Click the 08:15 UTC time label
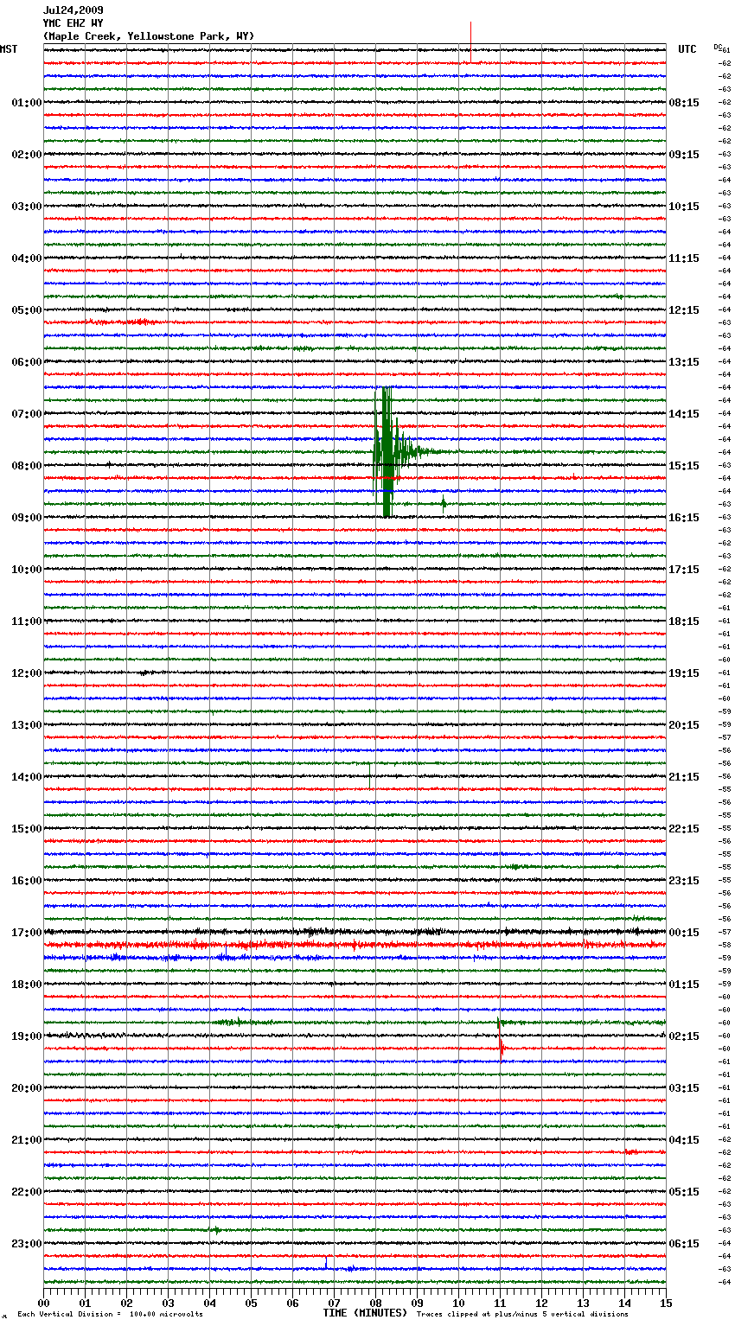735x1326 pixels. click(x=684, y=103)
